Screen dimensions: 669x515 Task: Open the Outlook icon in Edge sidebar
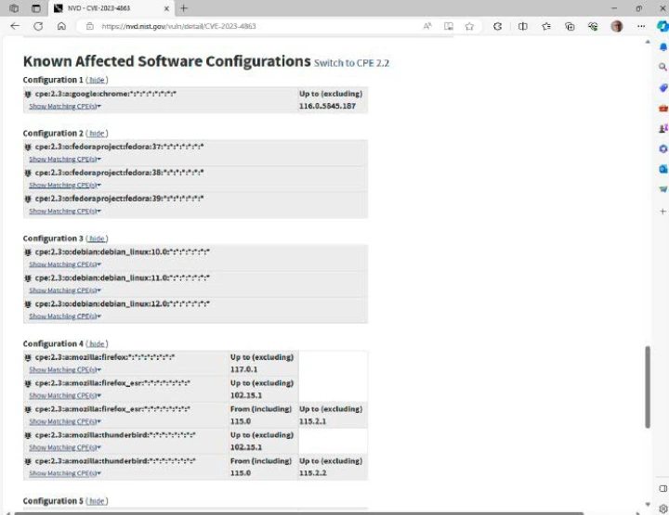click(x=662, y=169)
